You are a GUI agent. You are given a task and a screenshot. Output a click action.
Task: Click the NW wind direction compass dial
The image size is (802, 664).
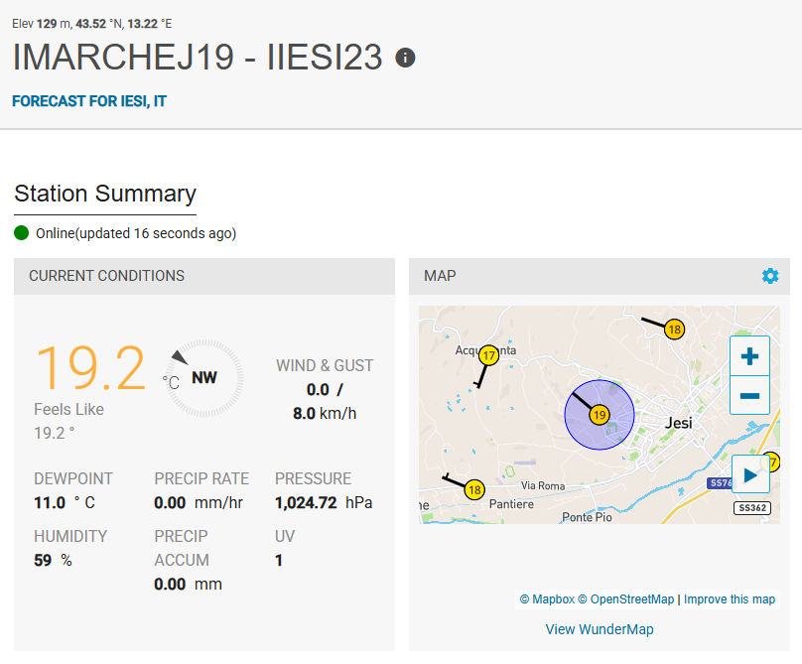pyautogui.click(x=203, y=378)
